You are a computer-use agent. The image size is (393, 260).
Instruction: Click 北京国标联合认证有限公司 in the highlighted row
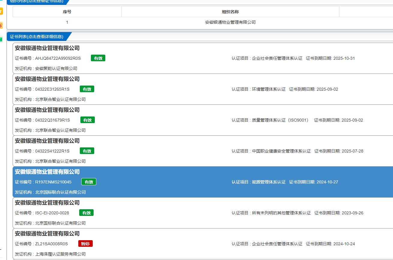(x=60, y=192)
